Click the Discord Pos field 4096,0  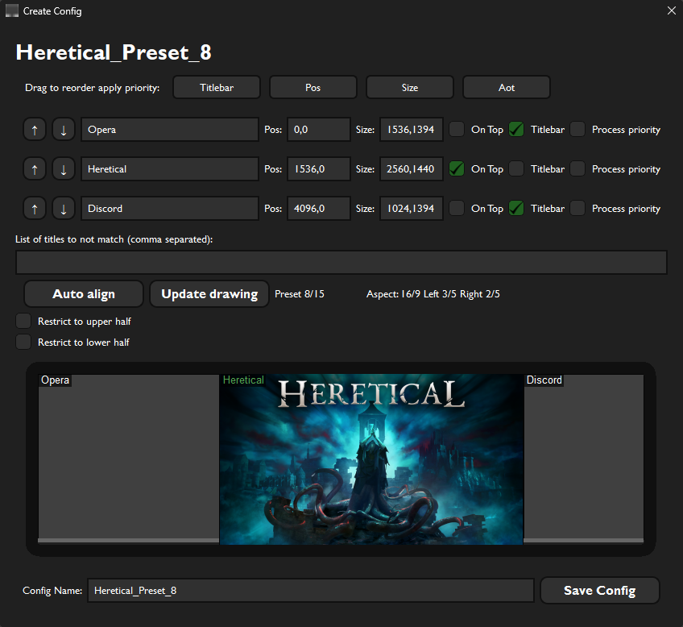pyautogui.click(x=319, y=209)
